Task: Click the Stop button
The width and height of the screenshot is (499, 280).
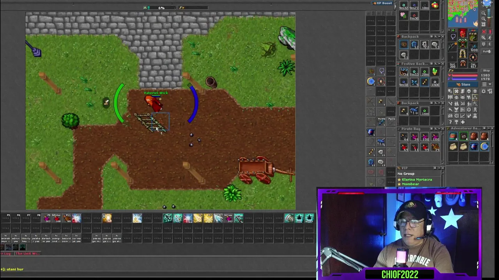Action: [486, 70]
